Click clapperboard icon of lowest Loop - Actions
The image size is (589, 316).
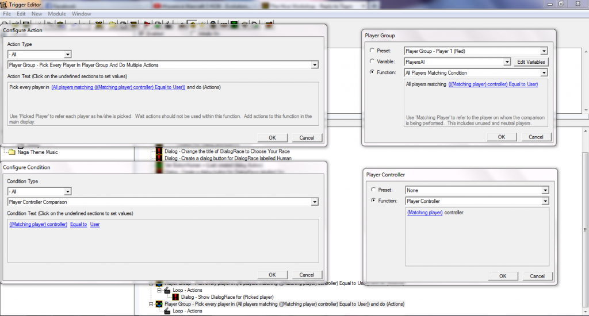167,311
